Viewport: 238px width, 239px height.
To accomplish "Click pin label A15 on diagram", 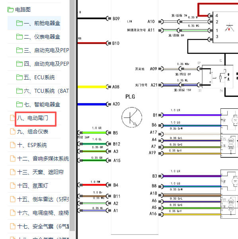I will click(117, 161).
